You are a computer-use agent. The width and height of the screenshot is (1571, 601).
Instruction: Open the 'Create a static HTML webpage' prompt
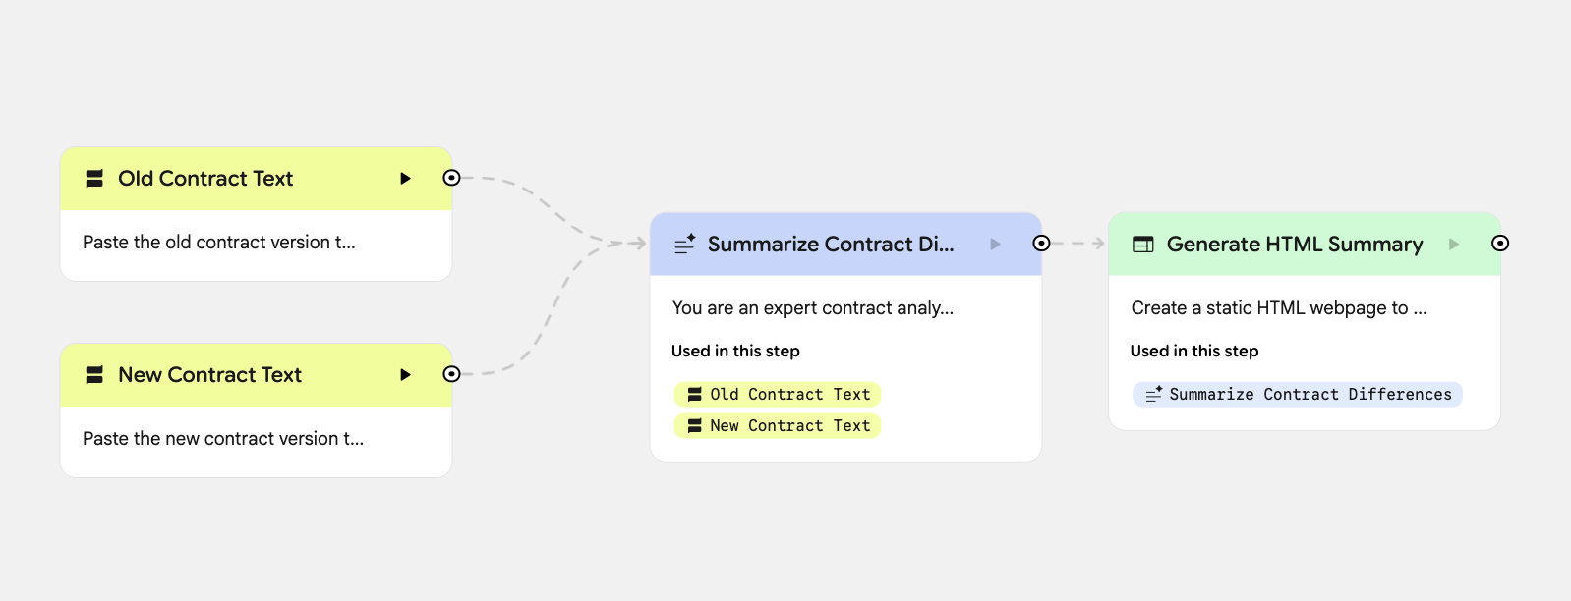[1278, 308]
